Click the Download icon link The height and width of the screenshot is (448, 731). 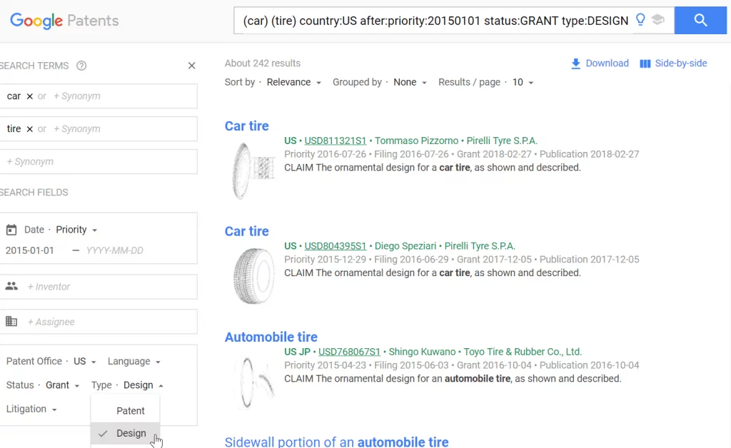click(x=600, y=63)
